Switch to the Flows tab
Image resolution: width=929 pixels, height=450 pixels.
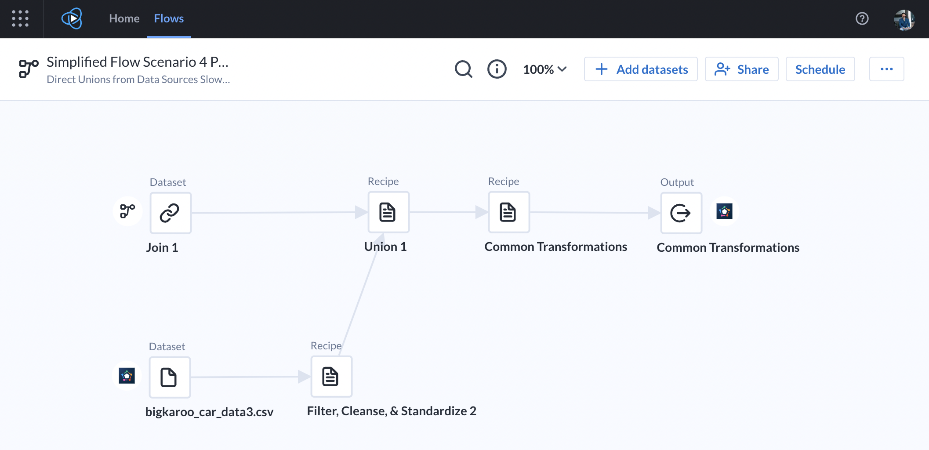(x=169, y=18)
